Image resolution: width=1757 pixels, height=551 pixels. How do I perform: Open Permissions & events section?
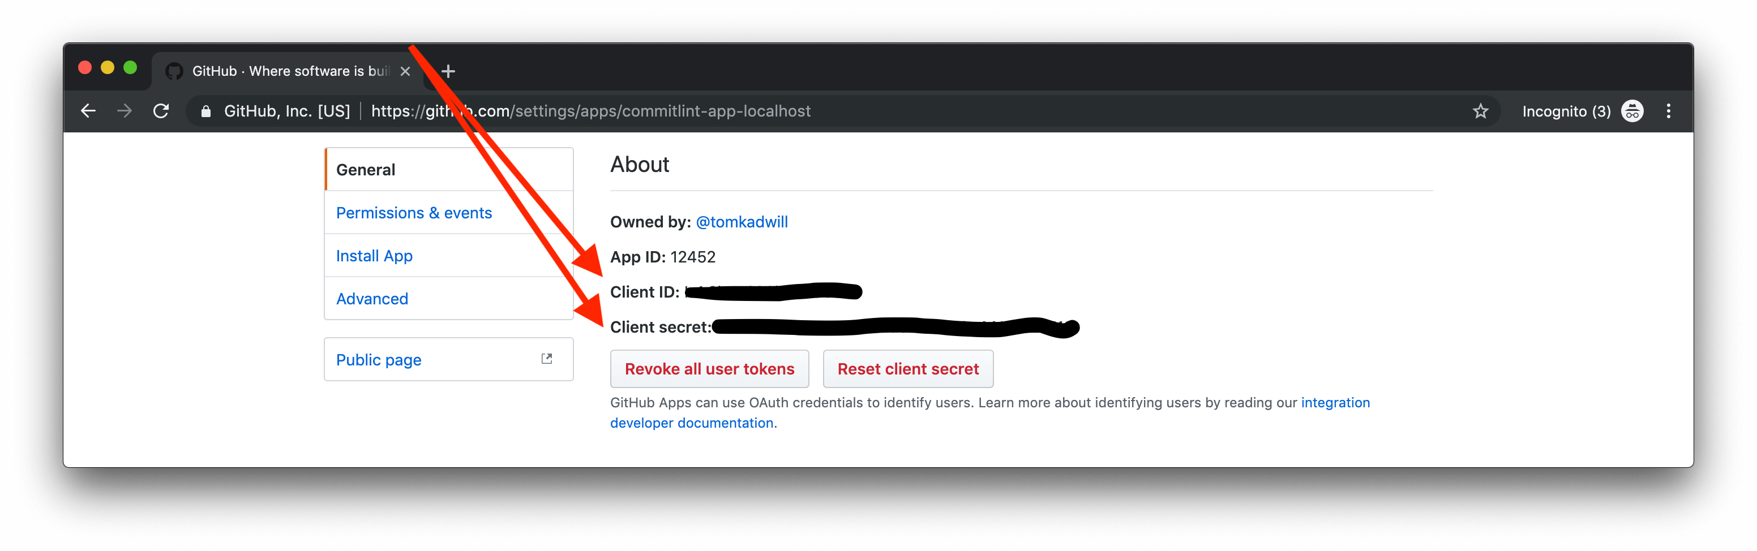coord(413,213)
